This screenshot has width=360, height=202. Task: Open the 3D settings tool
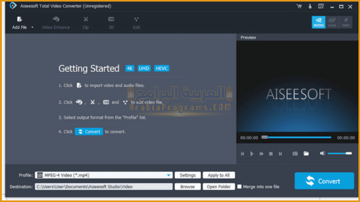coord(111,23)
